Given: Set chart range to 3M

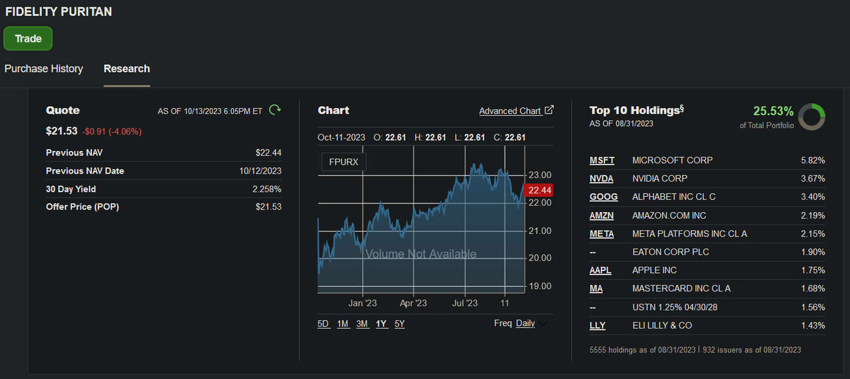Looking at the screenshot, I should (x=362, y=324).
